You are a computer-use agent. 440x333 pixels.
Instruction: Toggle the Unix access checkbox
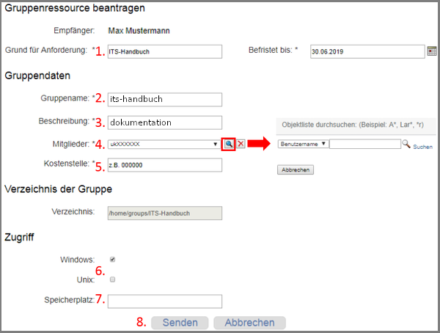click(x=111, y=279)
